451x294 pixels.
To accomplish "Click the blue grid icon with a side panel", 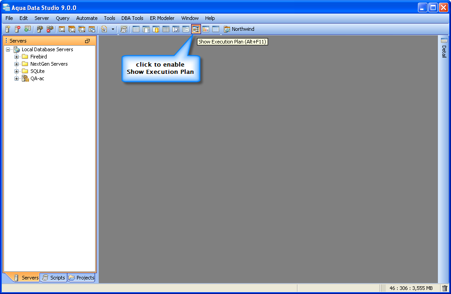I will (146, 29).
